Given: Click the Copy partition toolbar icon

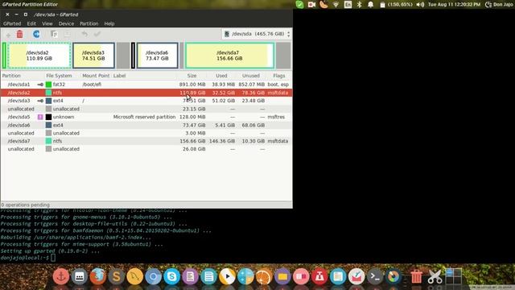Looking at the screenshot, I should coord(54,34).
